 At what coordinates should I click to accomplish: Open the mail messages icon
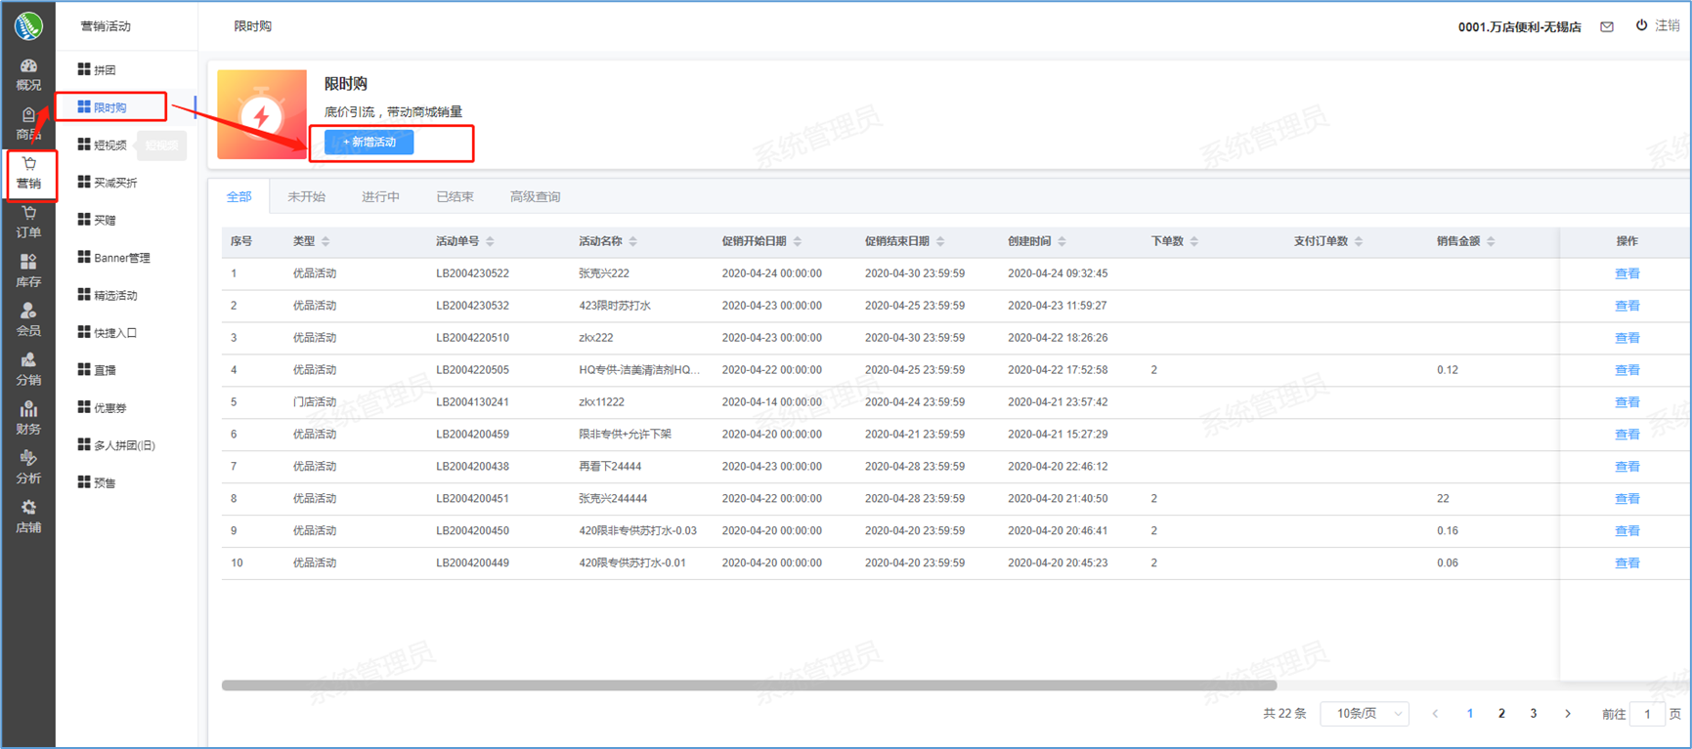(x=1607, y=26)
